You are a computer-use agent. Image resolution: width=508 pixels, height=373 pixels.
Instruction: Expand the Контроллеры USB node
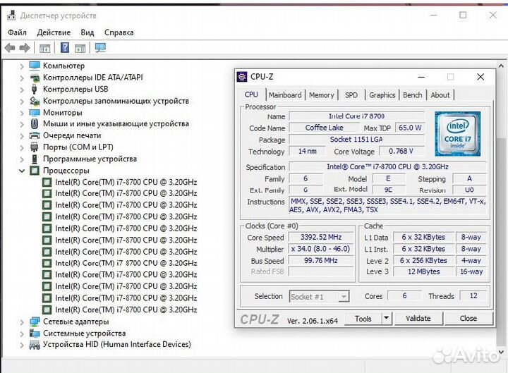tap(21, 90)
